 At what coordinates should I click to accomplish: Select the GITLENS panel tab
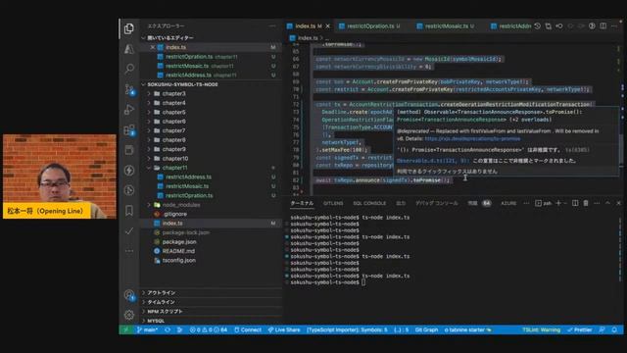pyautogui.click(x=333, y=203)
